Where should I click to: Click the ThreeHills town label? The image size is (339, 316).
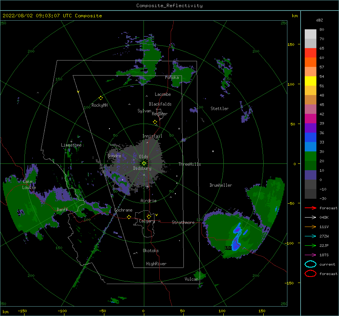(x=189, y=164)
